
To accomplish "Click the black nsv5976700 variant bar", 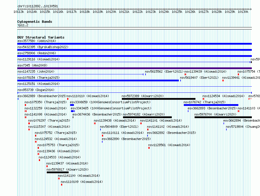I will coord(223,117).
